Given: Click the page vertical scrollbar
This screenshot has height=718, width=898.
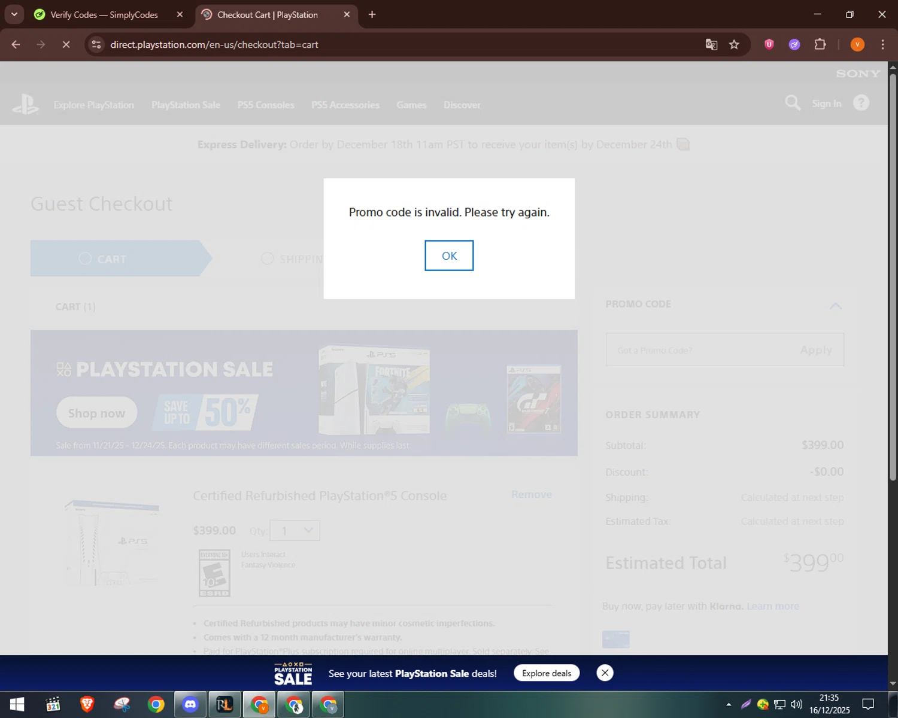Looking at the screenshot, I should tap(893, 276).
